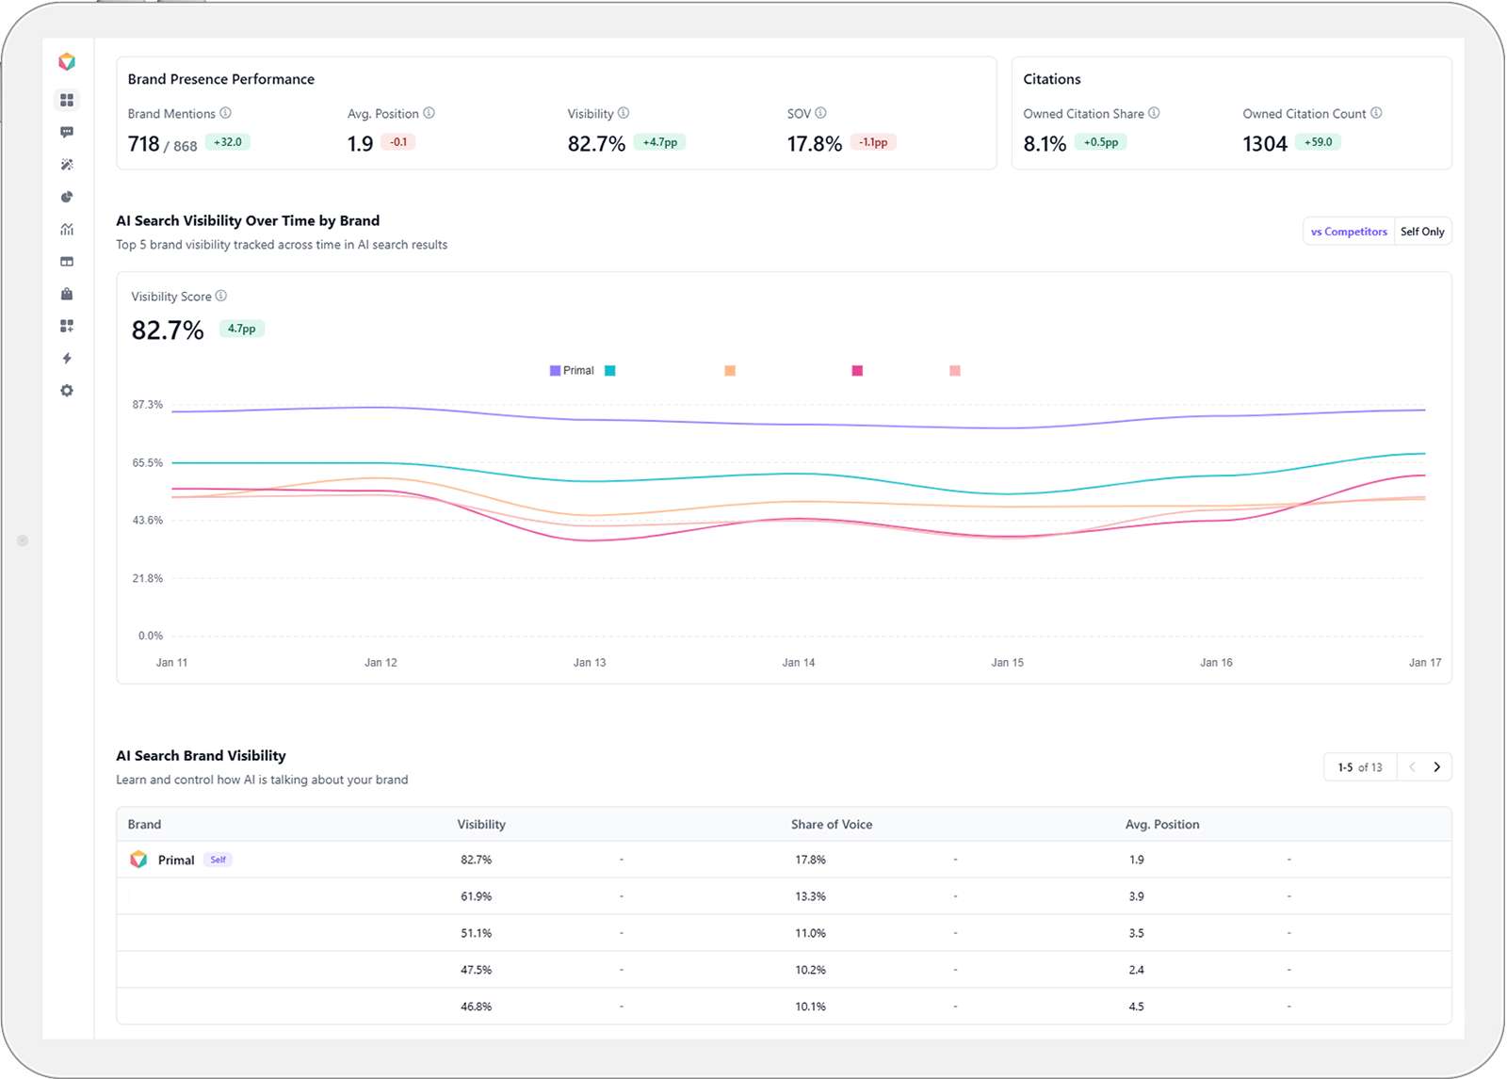Click info icon next to Visibility metric

pos(624,113)
